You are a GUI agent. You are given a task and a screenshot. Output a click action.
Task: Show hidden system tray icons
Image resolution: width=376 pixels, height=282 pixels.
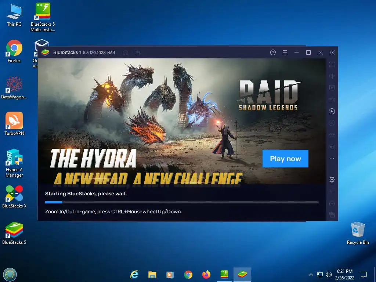(311, 275)
